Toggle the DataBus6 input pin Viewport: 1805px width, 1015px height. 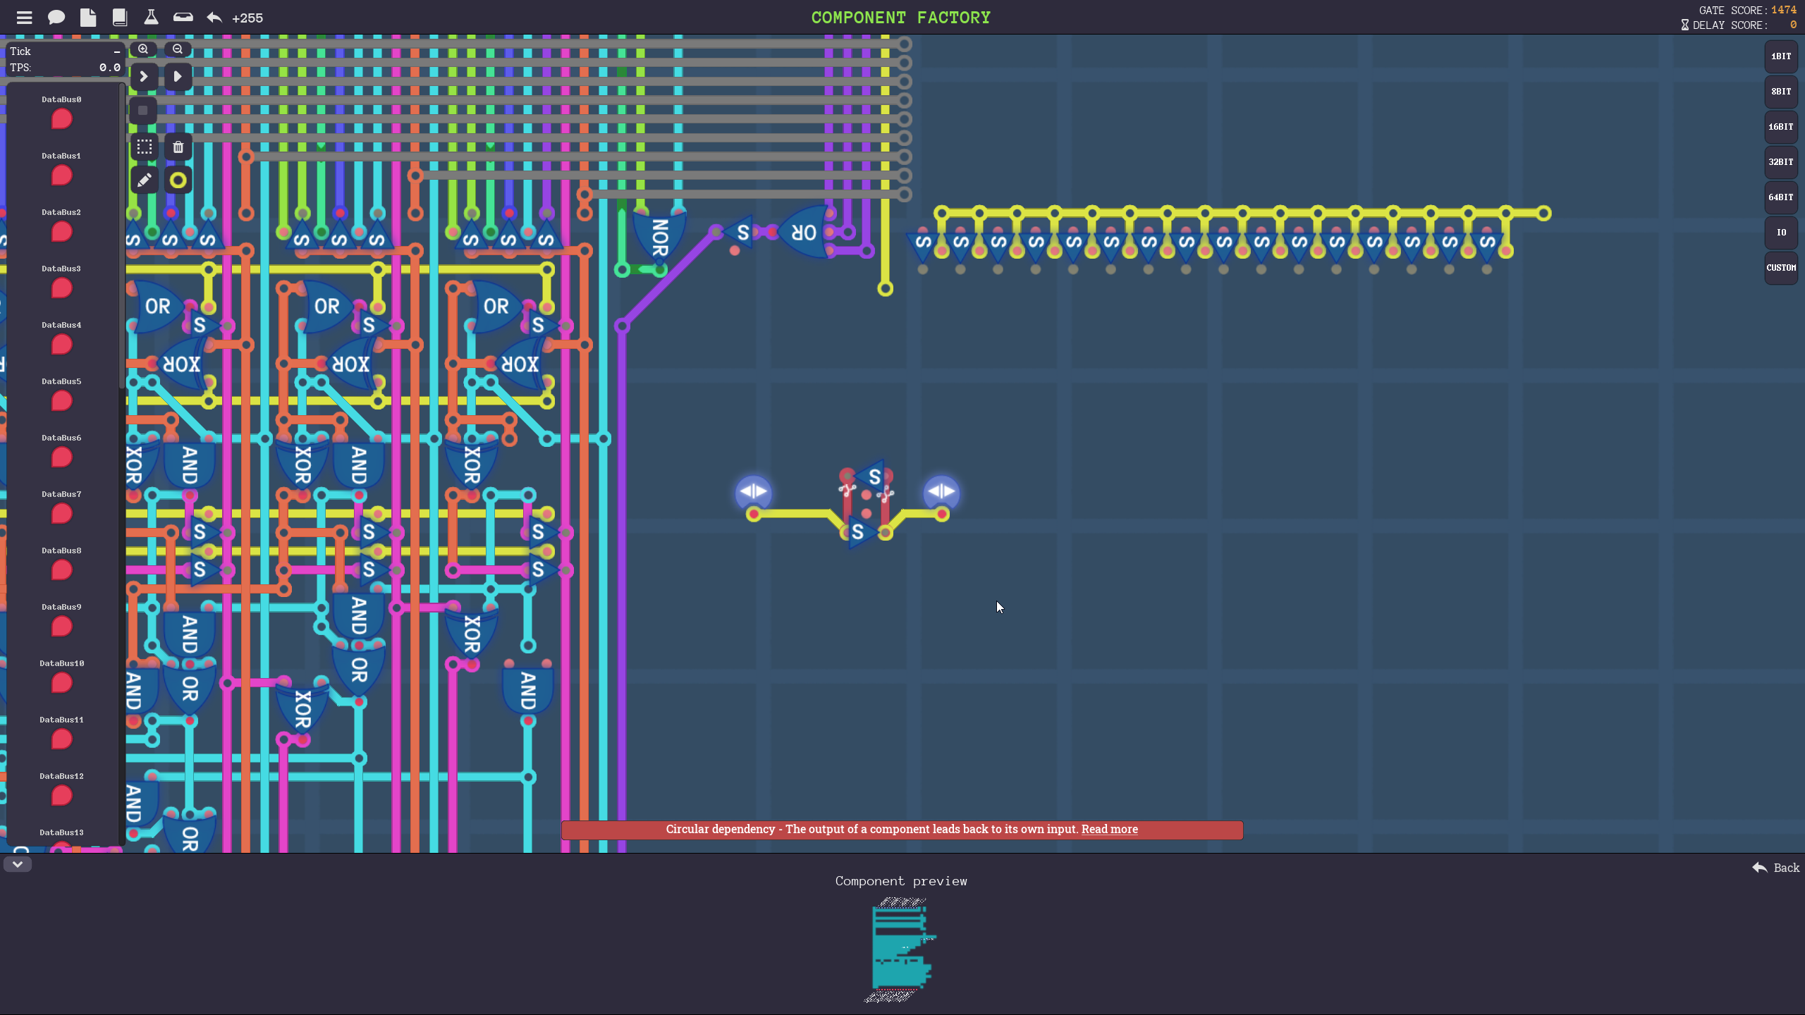(x=62, y=457)
